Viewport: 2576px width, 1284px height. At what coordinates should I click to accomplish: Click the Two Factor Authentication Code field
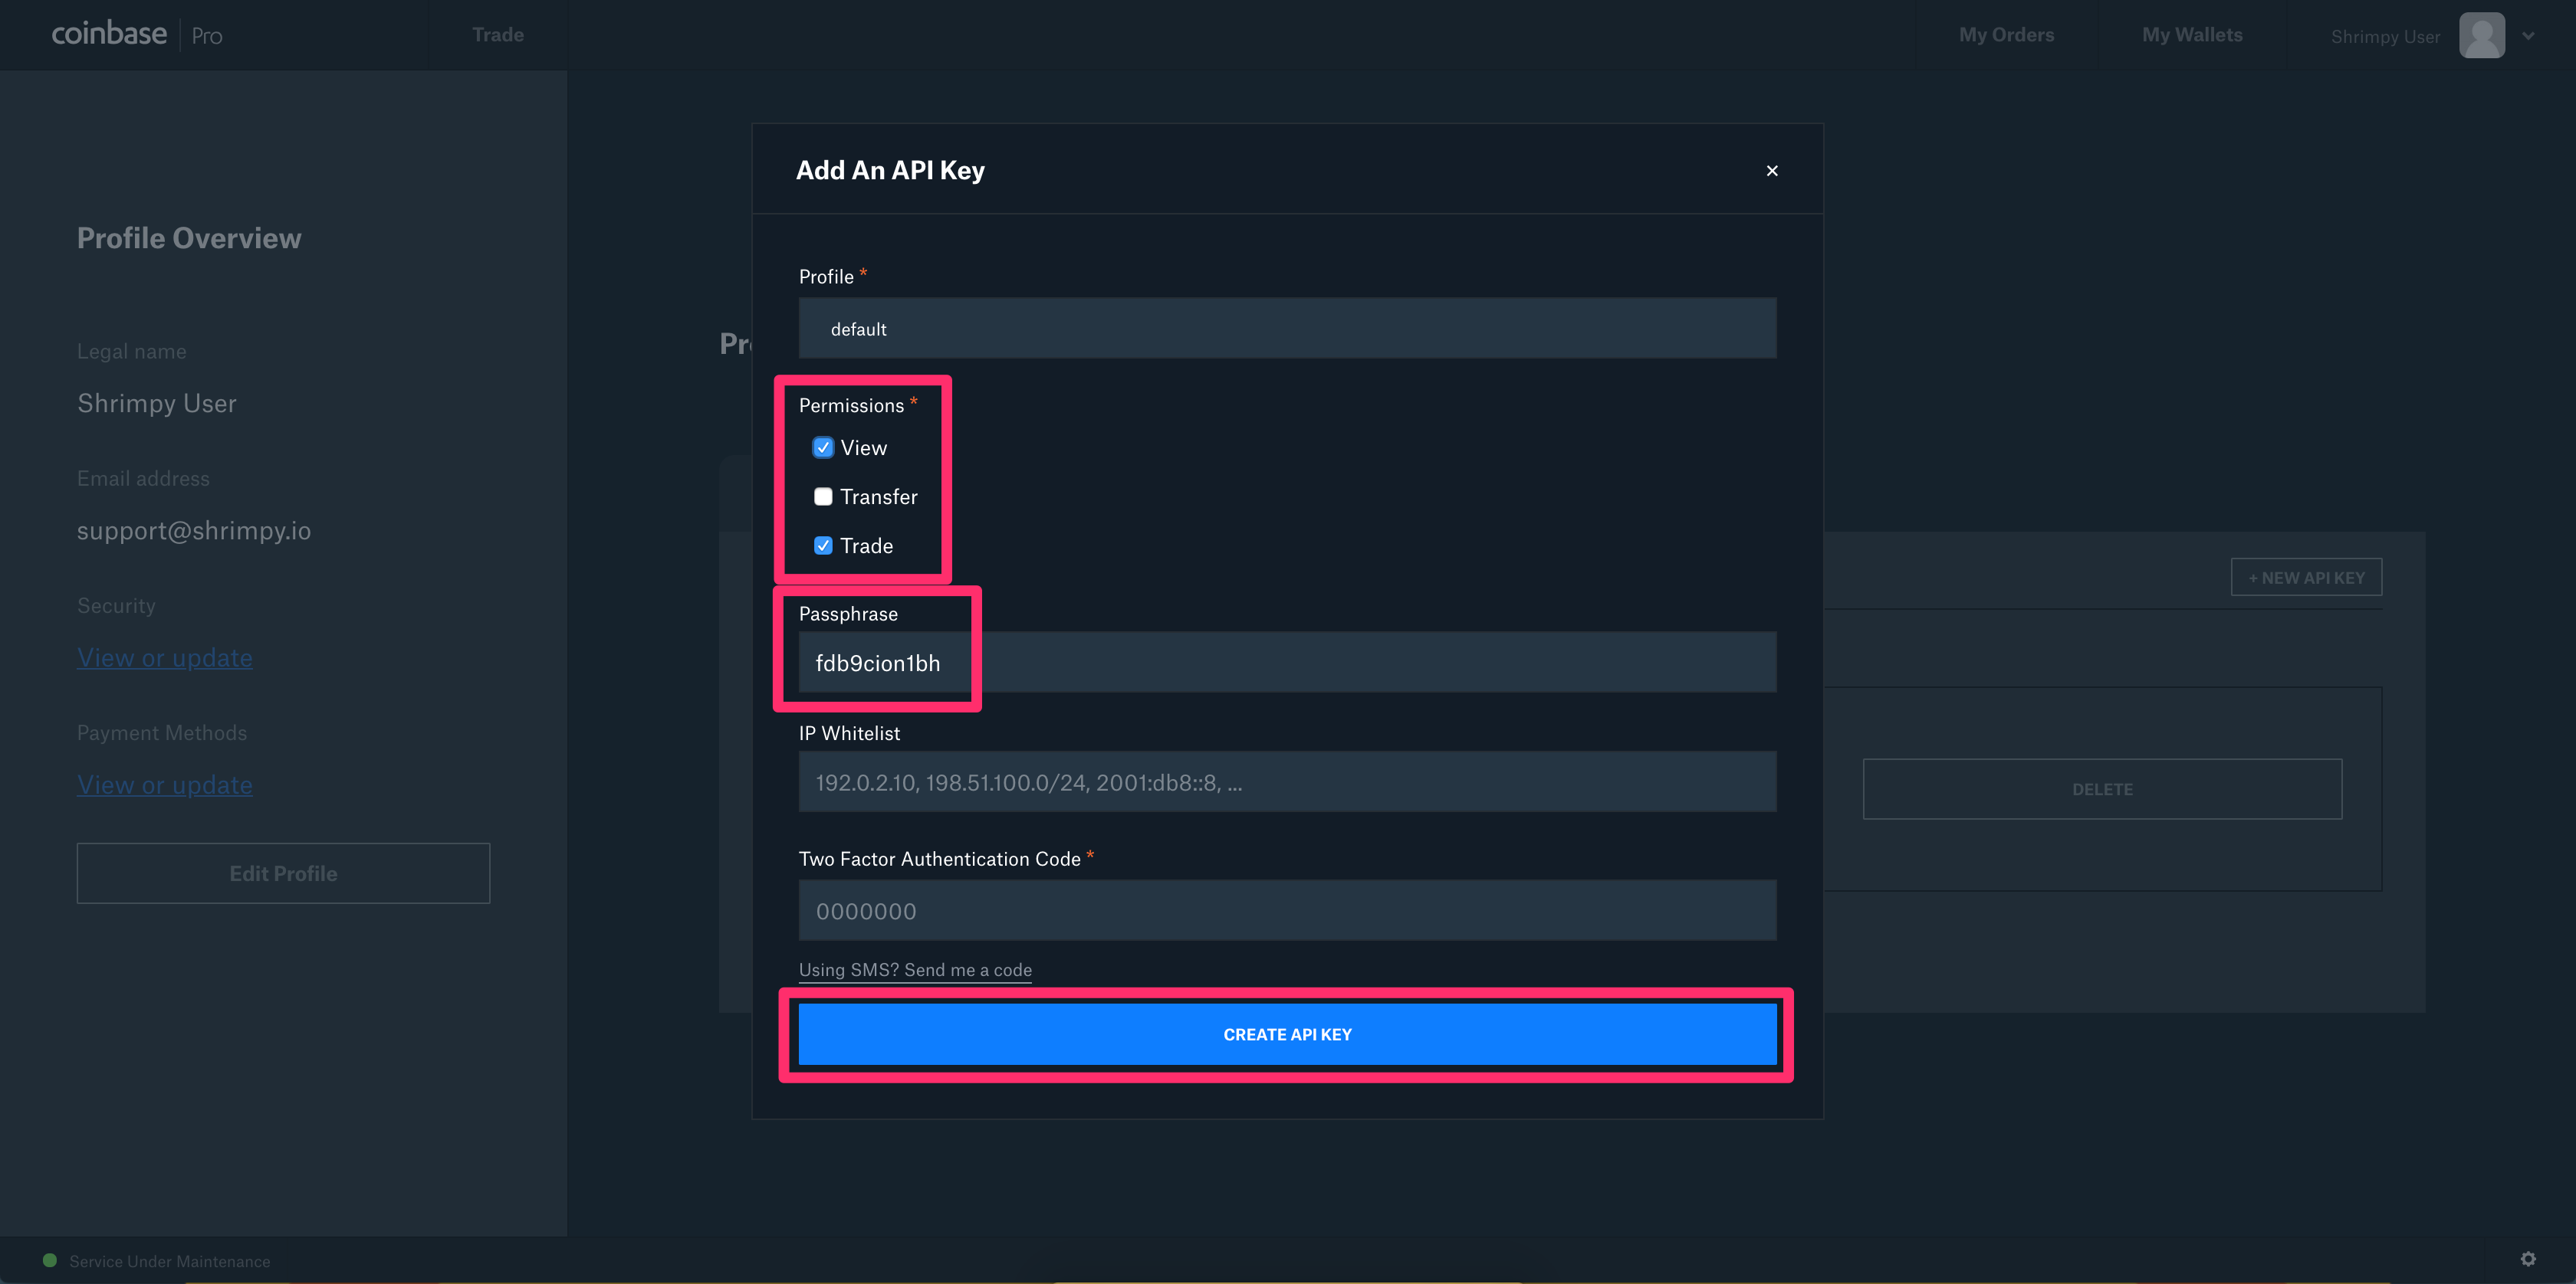click(1286, 908)
